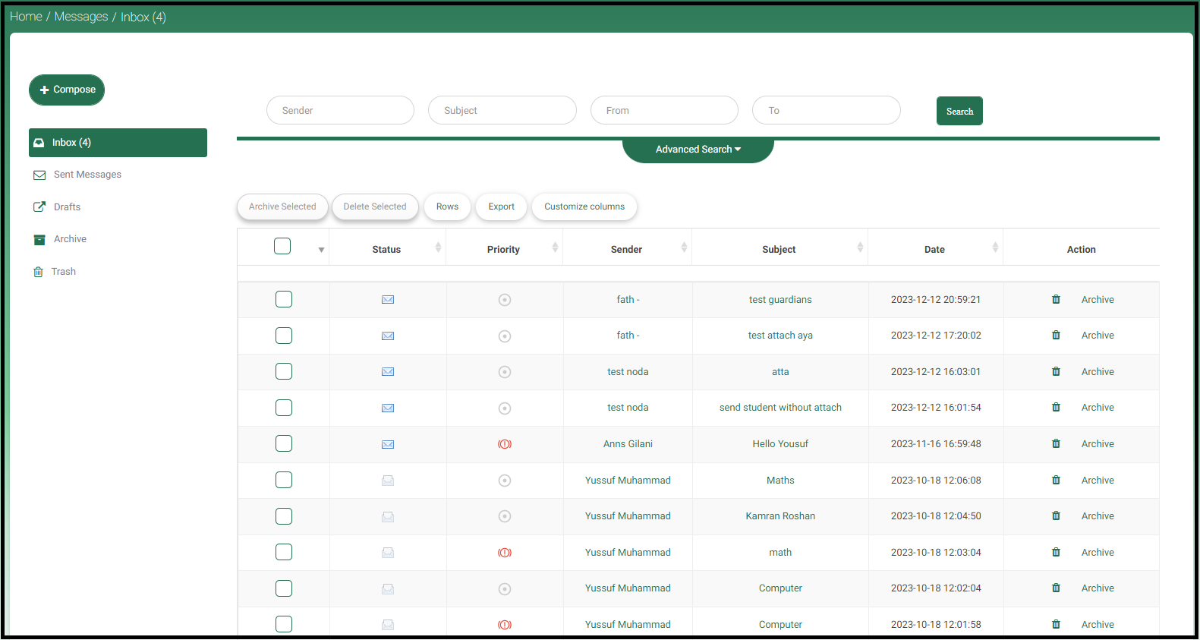1200x640 pixels.
Task: Open Trash folder in sidebar
Action: pyautogui.click(x=63, y=272)
